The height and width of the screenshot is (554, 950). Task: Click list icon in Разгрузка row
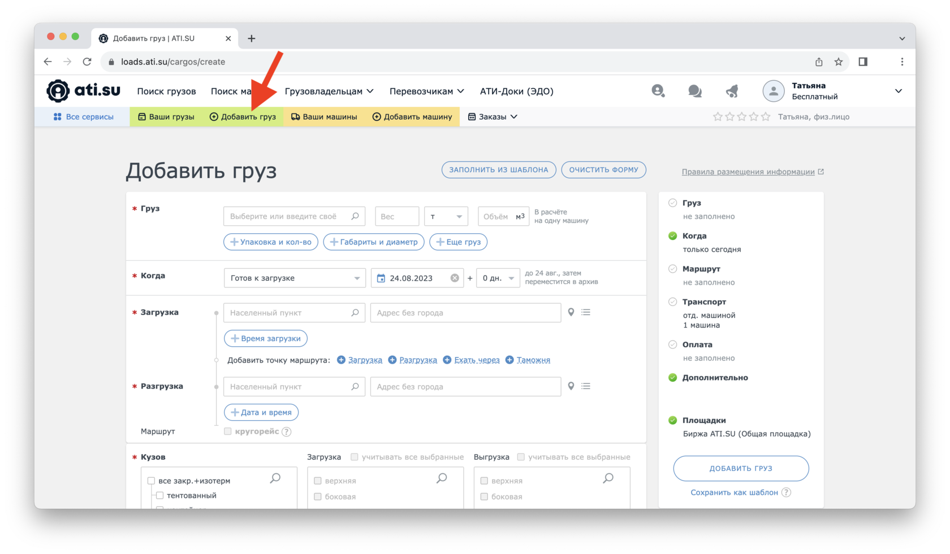coord(586,386)
